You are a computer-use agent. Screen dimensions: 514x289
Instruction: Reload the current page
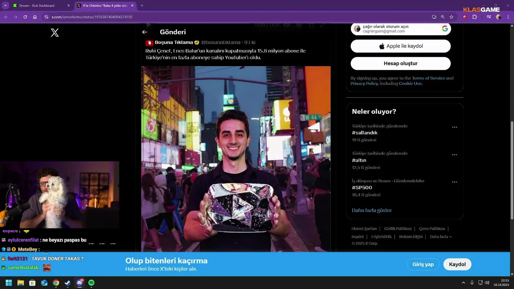[25, 17]
